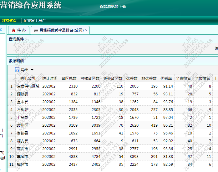Screen dimensions: 218x172
Task: Open the 企业复工复产 menu
Action: (35, 21)
